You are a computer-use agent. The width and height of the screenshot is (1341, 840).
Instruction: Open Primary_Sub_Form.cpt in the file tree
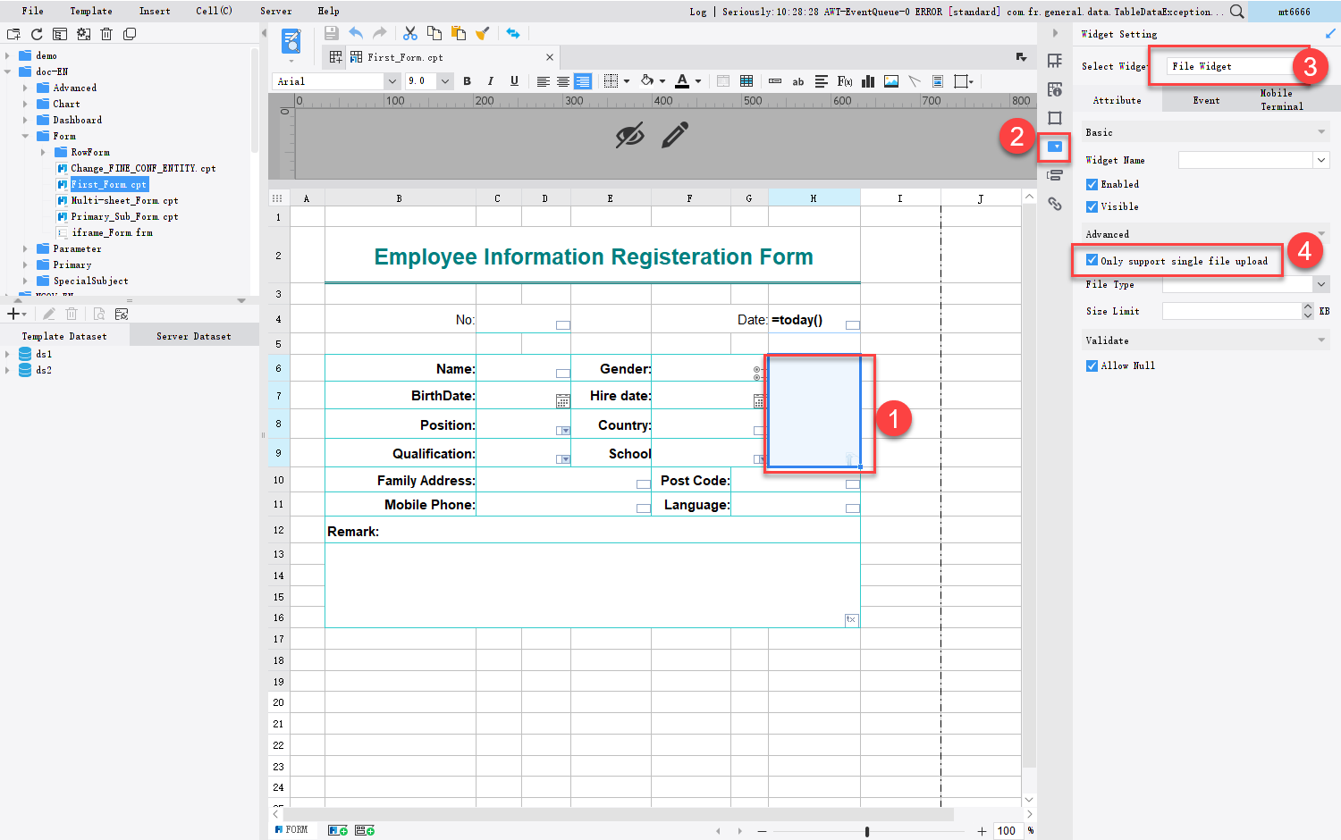click(124, 216)
